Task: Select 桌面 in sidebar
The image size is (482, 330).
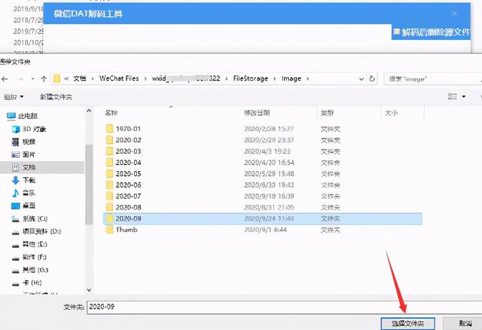Action: tap(23, 206)
